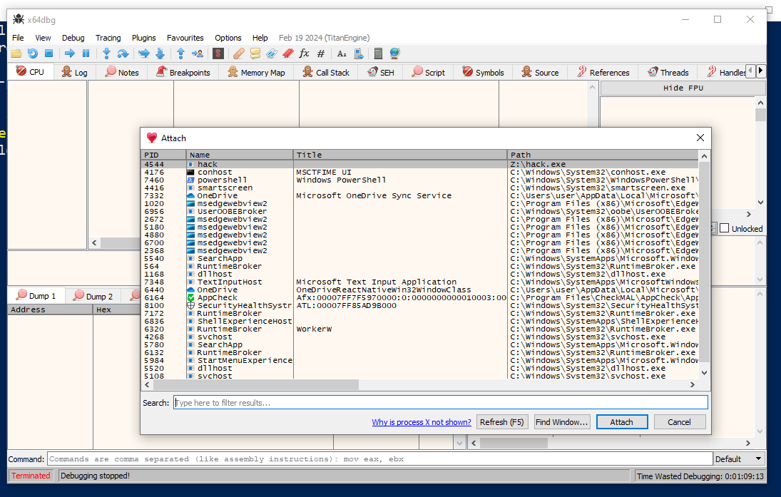Click the globe toolbar icon
781x497 pixels.
(x=394, y=53)
